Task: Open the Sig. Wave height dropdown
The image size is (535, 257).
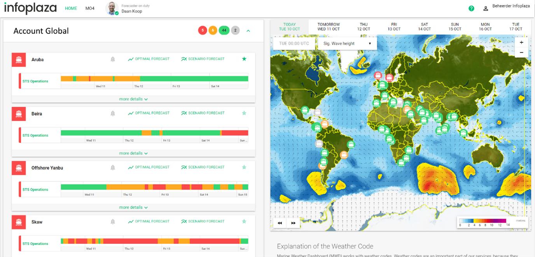Action: pyautogui.click(x=348, y=43)
